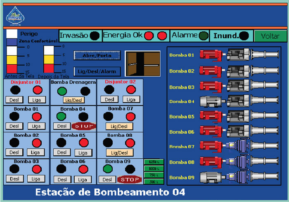Click the Bomba 07 purple pump graphic
Screen dimensions: 289x202
pos(235,147)
